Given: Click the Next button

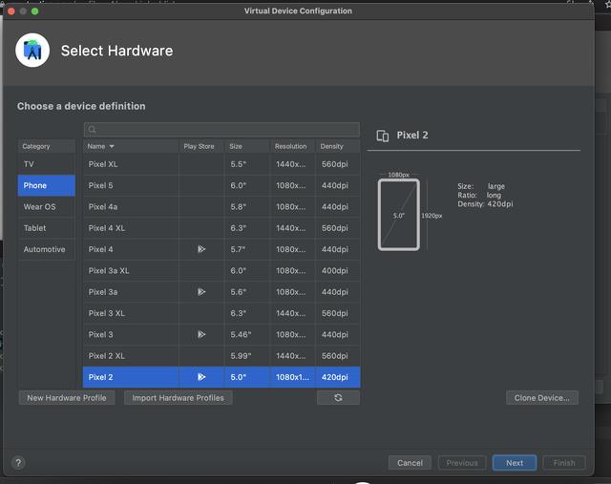Looking at the screenshot, I should (514, 463).
